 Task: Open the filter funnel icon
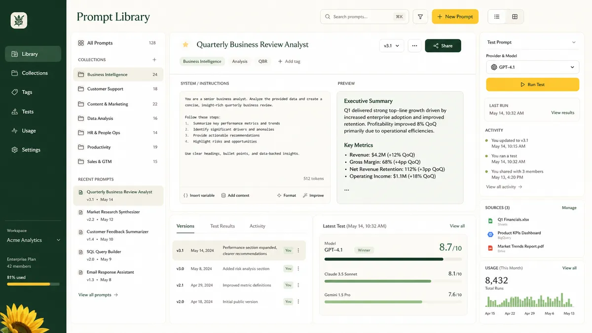420,17
